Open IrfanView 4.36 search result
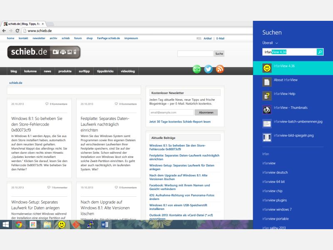This screenshot has width=333, height=250. click(x=293, y=68)
